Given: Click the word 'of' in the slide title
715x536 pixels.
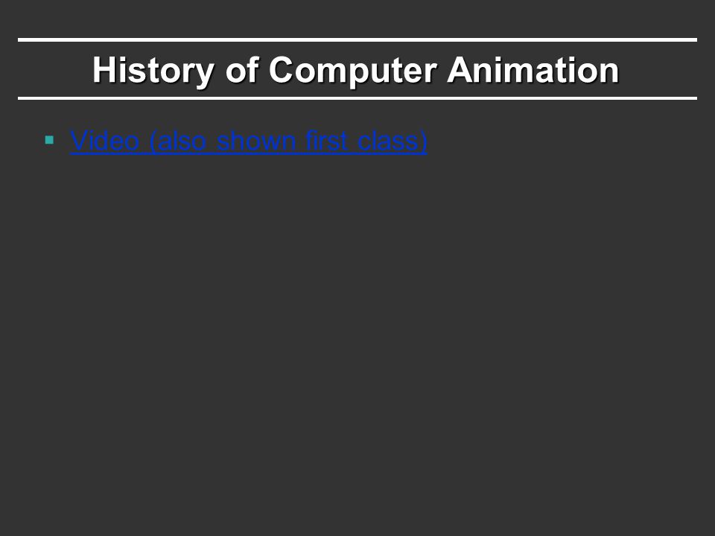Looking at the screenshot, I should click(x=241, y=70).
